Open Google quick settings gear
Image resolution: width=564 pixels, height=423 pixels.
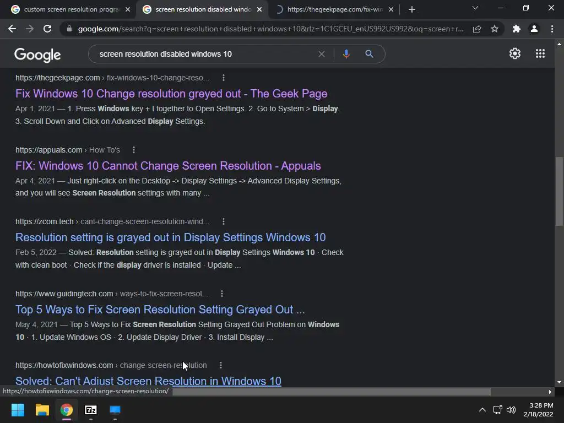tap(515, 53)
